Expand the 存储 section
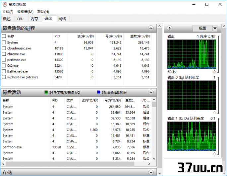 (x=151, y=172)
